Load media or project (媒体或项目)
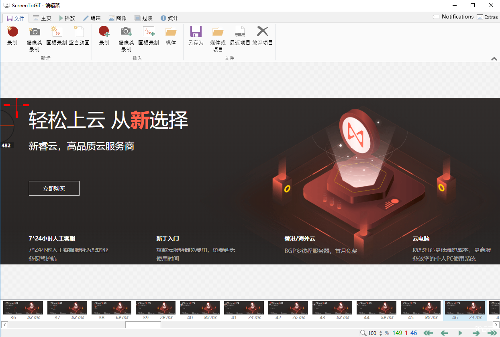 point(218,39)
